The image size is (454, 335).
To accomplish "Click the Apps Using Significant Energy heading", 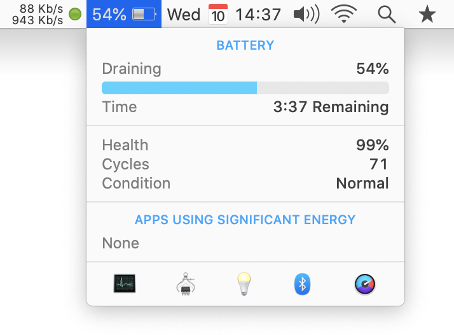I will click(245, 220).
